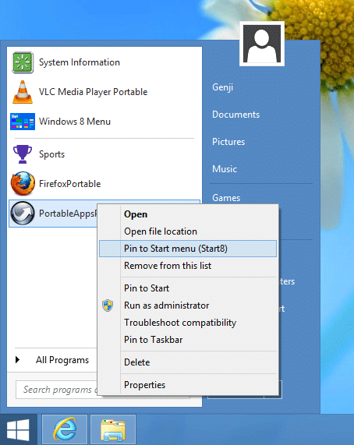Click the user account picture
This screenshot has height=445, width=354.
coord(262,44)
